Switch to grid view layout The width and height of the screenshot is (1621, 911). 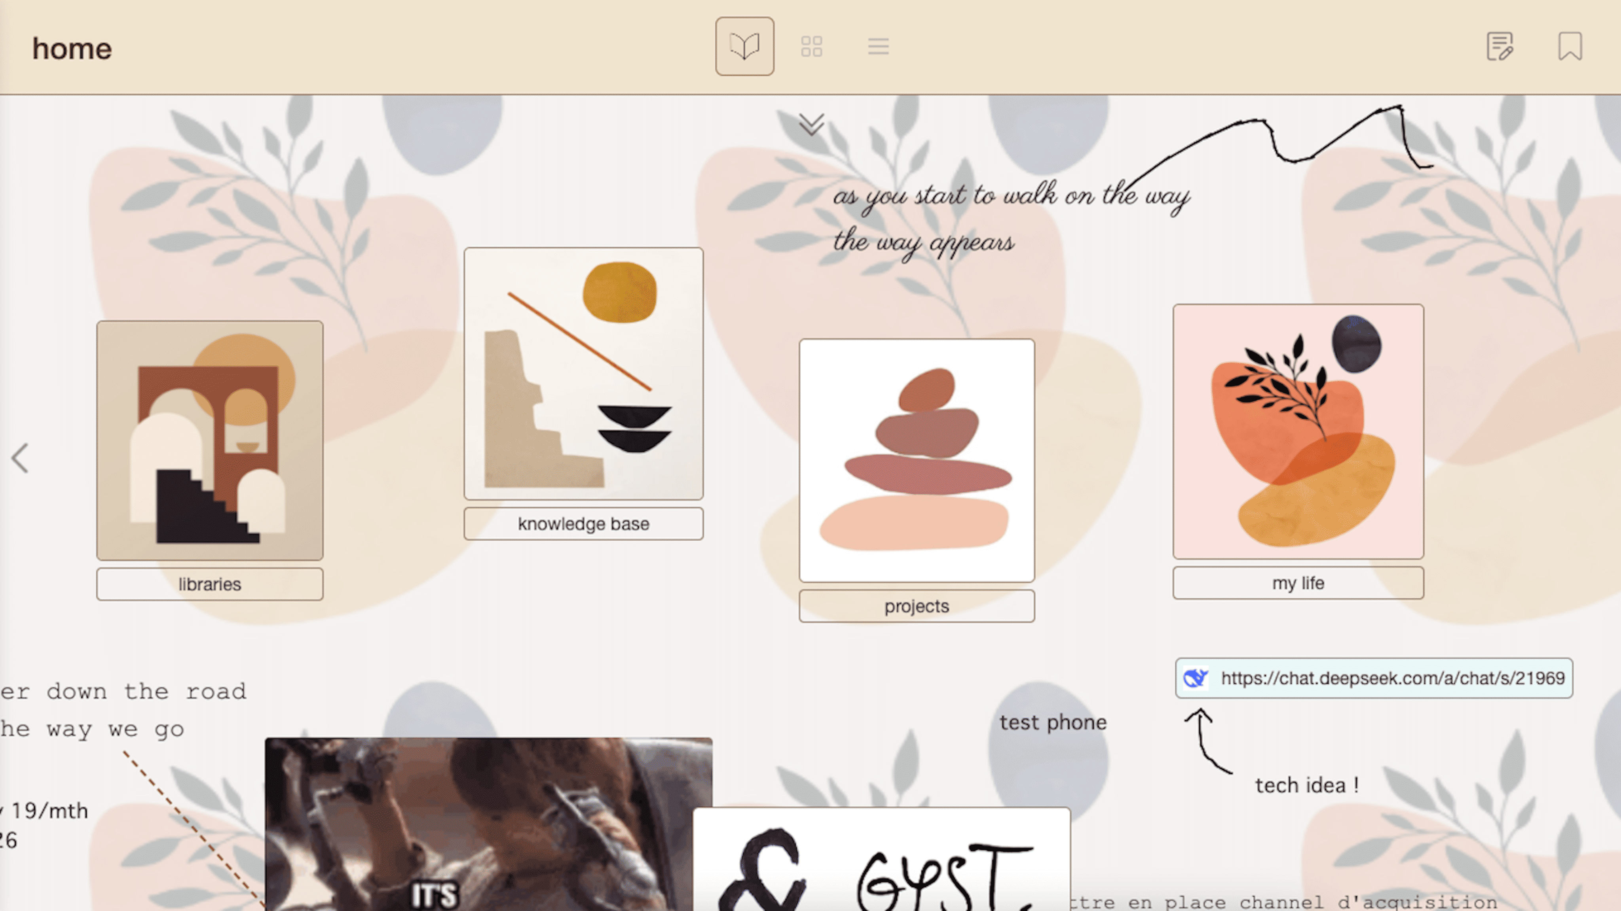coord(811,47)
